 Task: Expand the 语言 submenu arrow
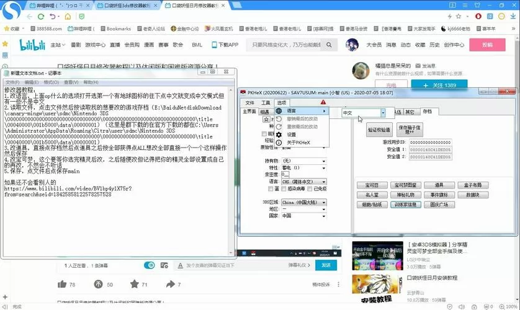tap(324, 111)
